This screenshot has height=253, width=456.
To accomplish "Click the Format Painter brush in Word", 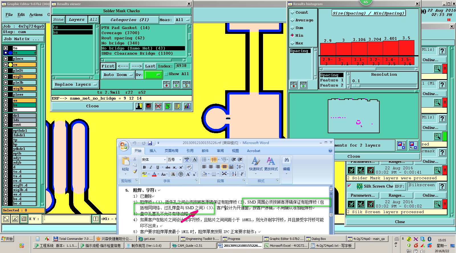I will point(135,171).
